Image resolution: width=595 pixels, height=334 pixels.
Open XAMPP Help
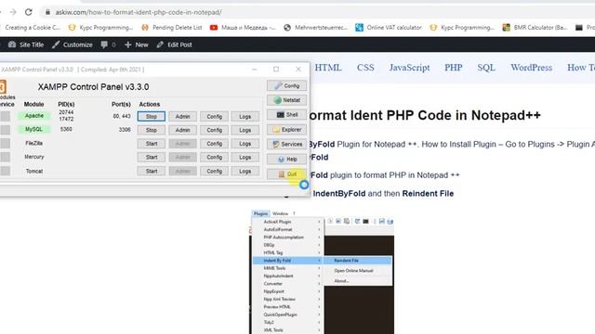(286, 159)
